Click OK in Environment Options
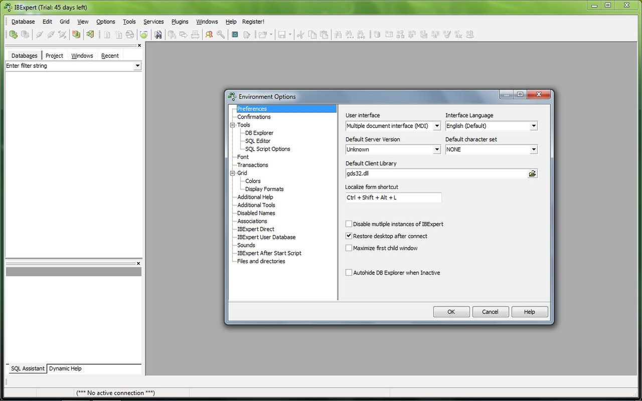The width and height of the screenshot is (642, 401). point(451,312)
